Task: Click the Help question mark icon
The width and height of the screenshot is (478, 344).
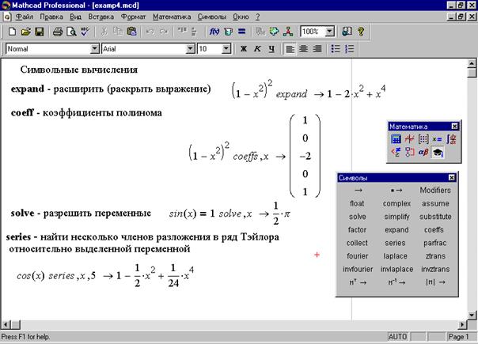Action: pos(361,32)
